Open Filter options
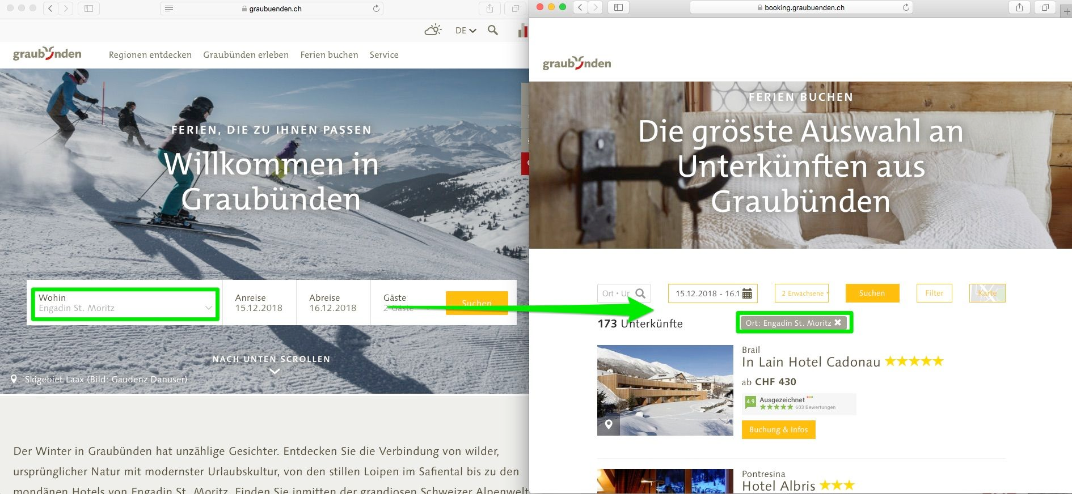The width and height of the screenshot is (1072, 494). tap(934, 293)
